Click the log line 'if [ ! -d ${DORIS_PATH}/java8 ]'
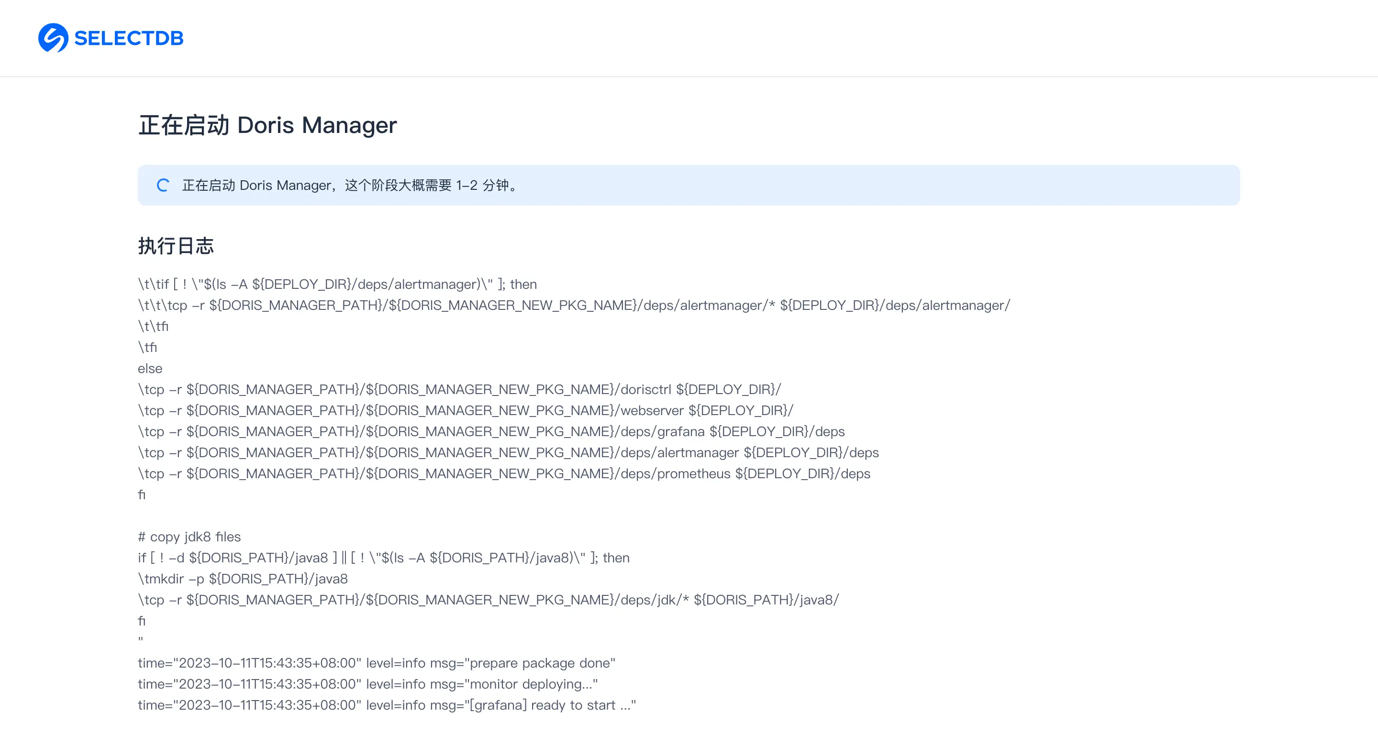Image resolution: width=1378 pixels, height=746 pixels. (x=384, y=558)
